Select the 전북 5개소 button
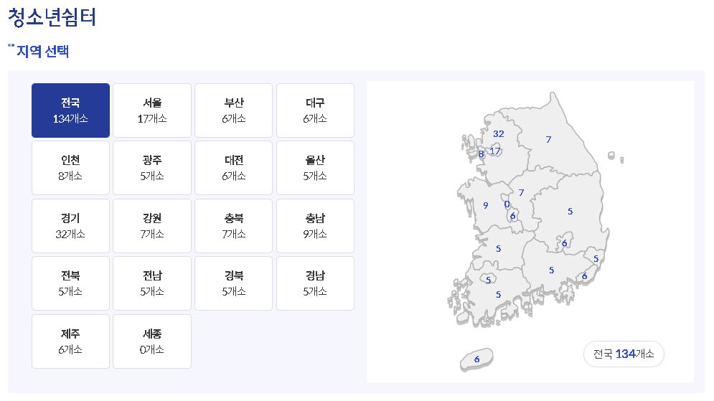Screen dimensions: 714x401 (70, 283)
